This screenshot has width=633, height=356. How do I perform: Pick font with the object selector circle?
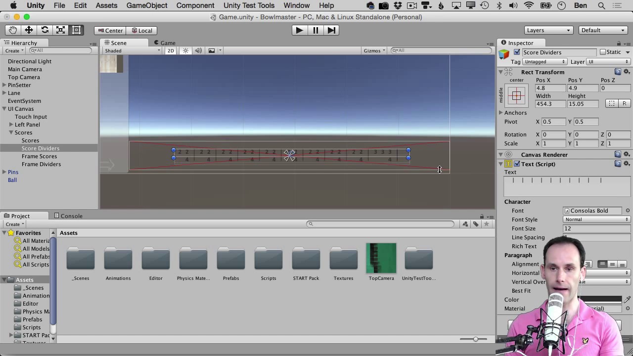[628, 211]
